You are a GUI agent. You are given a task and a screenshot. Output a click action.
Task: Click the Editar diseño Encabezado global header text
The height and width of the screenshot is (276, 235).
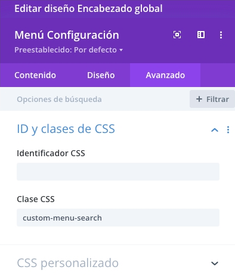click(x=88, y=9)
